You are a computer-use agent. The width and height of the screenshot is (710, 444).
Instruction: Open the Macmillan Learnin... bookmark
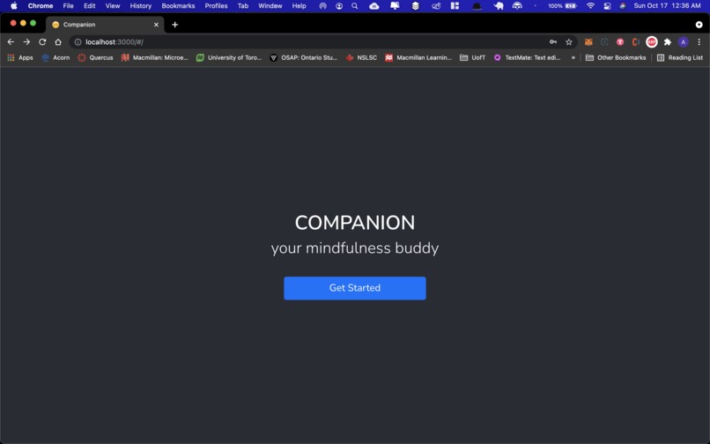[x=418, y=57]
